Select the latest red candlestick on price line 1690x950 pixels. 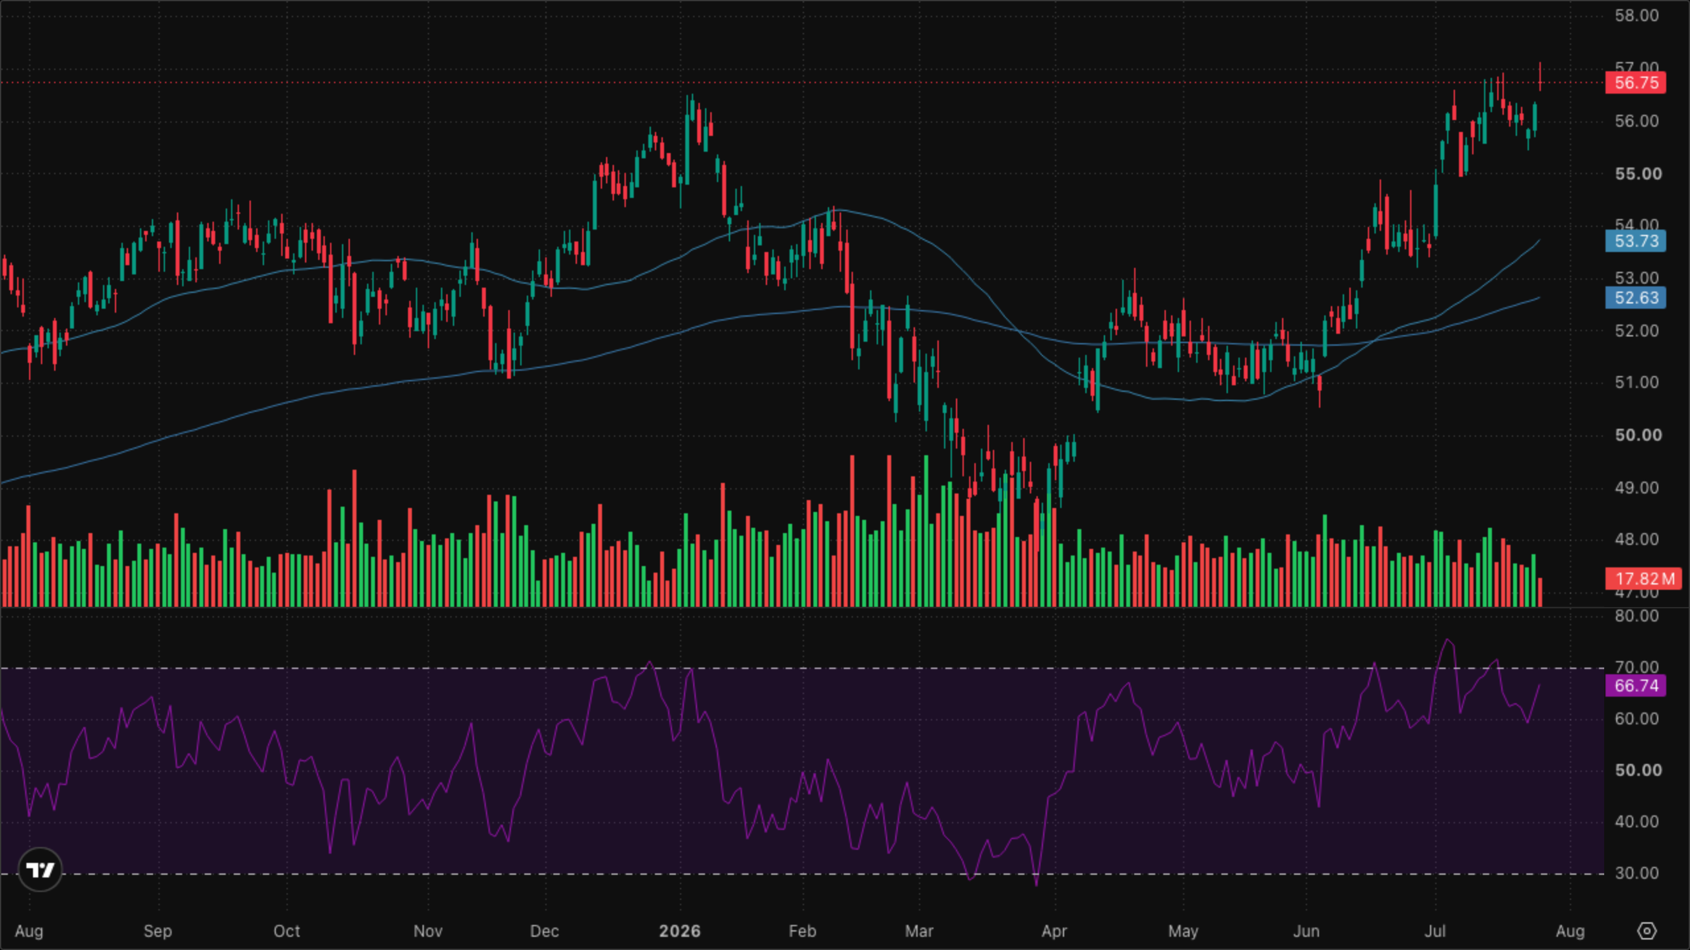(x=1540, y=77)
